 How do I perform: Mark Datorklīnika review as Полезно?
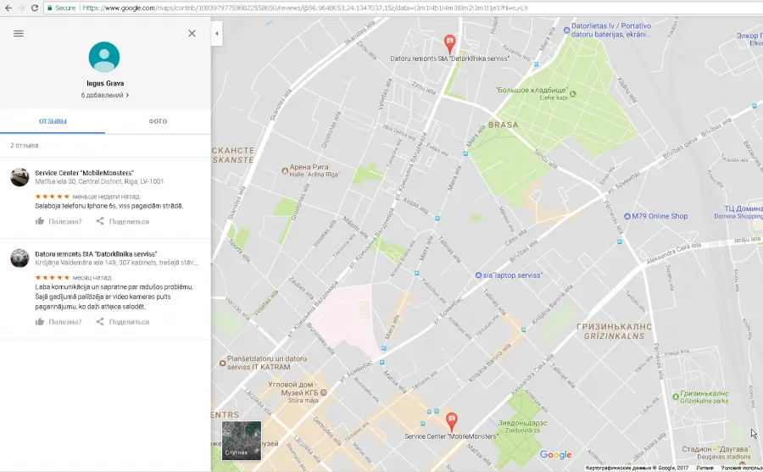pyautogui.click(x=58, y=322)
